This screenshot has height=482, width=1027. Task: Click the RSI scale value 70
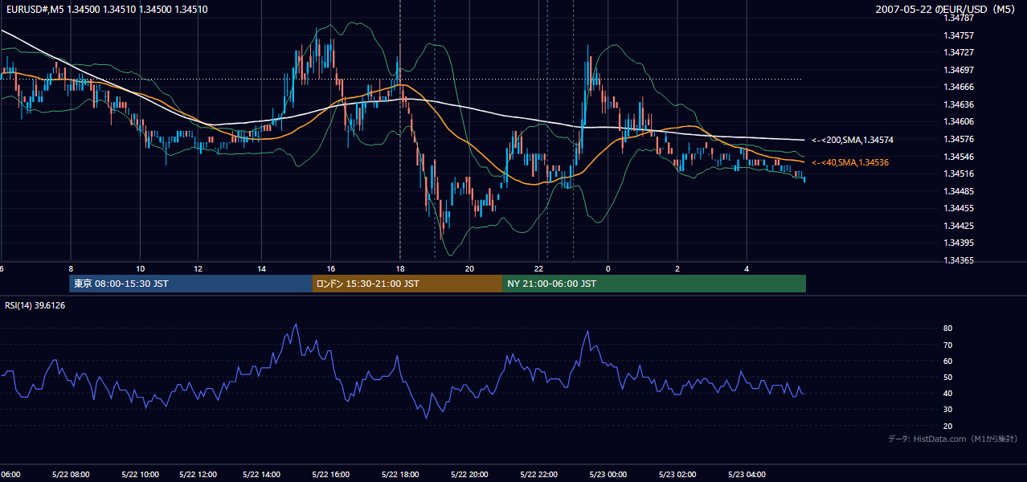coord(948,345)
